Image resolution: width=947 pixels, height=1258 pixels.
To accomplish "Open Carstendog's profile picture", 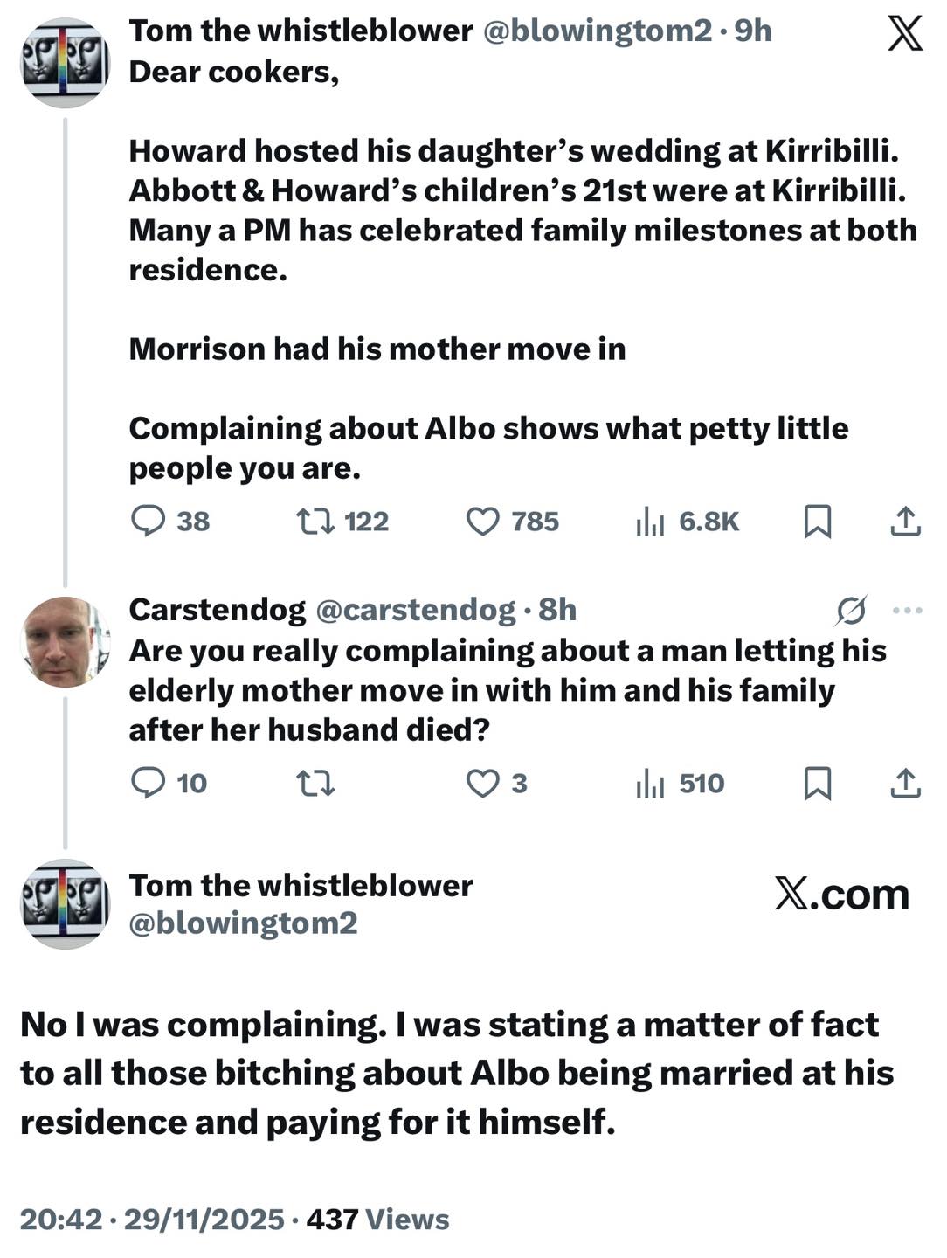I will pyautogui.click(x=65, y=642).
